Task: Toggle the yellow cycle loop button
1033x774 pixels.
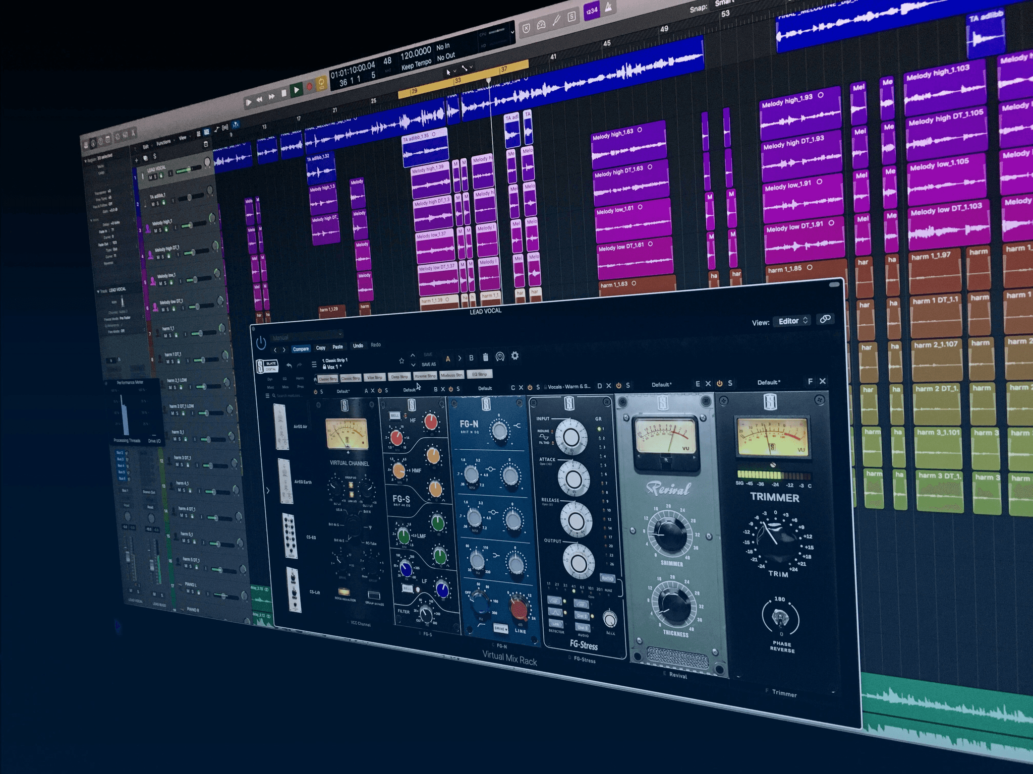Action: [x=322, y=83]
